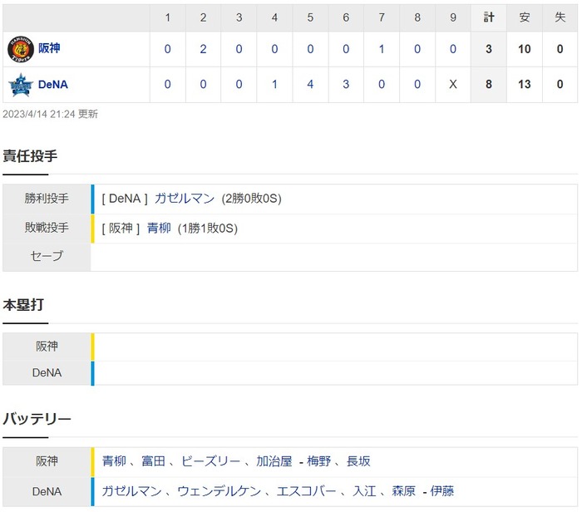Open catcher 長坂 link
The height and width of the screenshot is (512, 582).
point(358,461)
